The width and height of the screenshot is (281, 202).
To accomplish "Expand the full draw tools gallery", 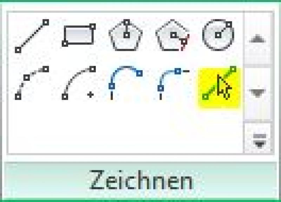I will click(259, 138).
